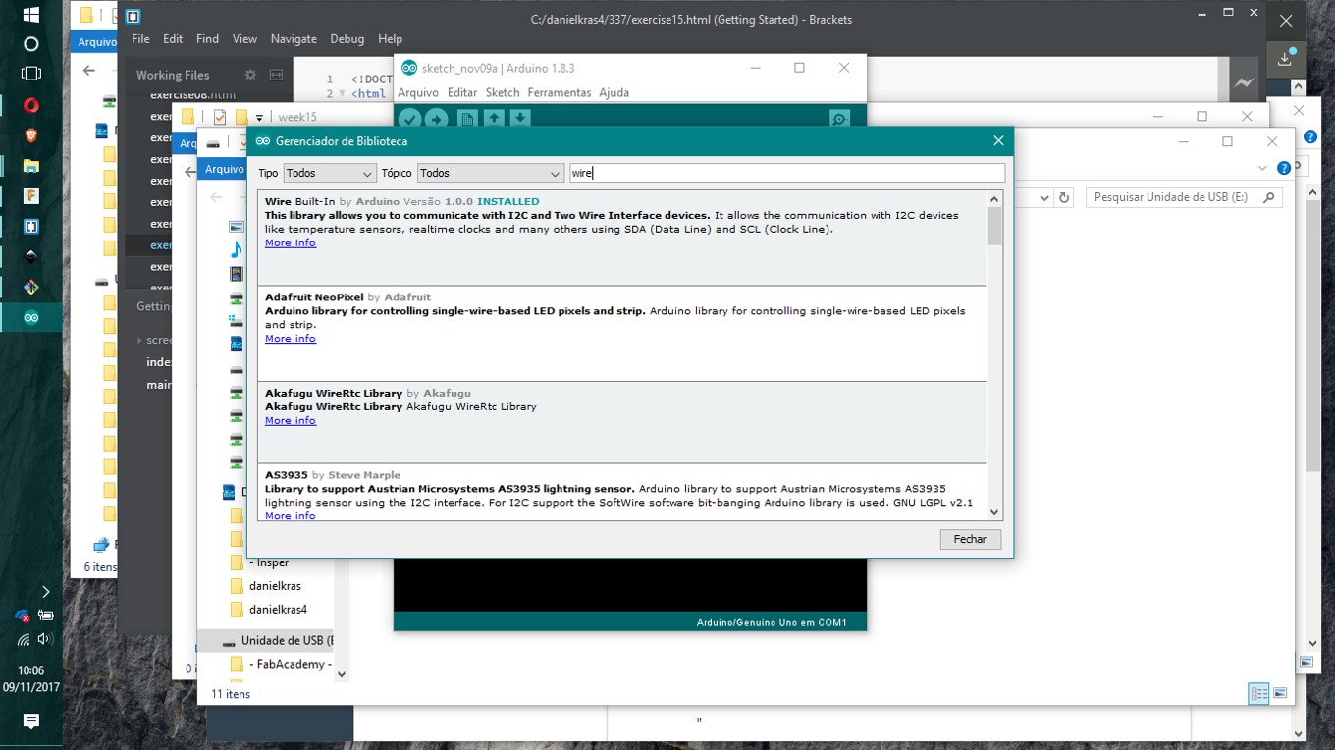Open More info link for Adafruit NeoPixel

[x=291, y=338]
